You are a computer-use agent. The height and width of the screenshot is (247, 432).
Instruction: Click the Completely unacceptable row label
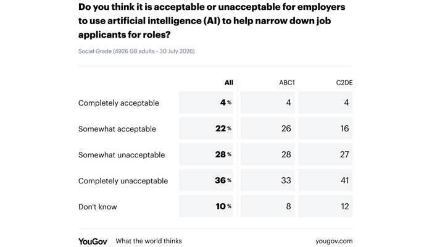123,181
